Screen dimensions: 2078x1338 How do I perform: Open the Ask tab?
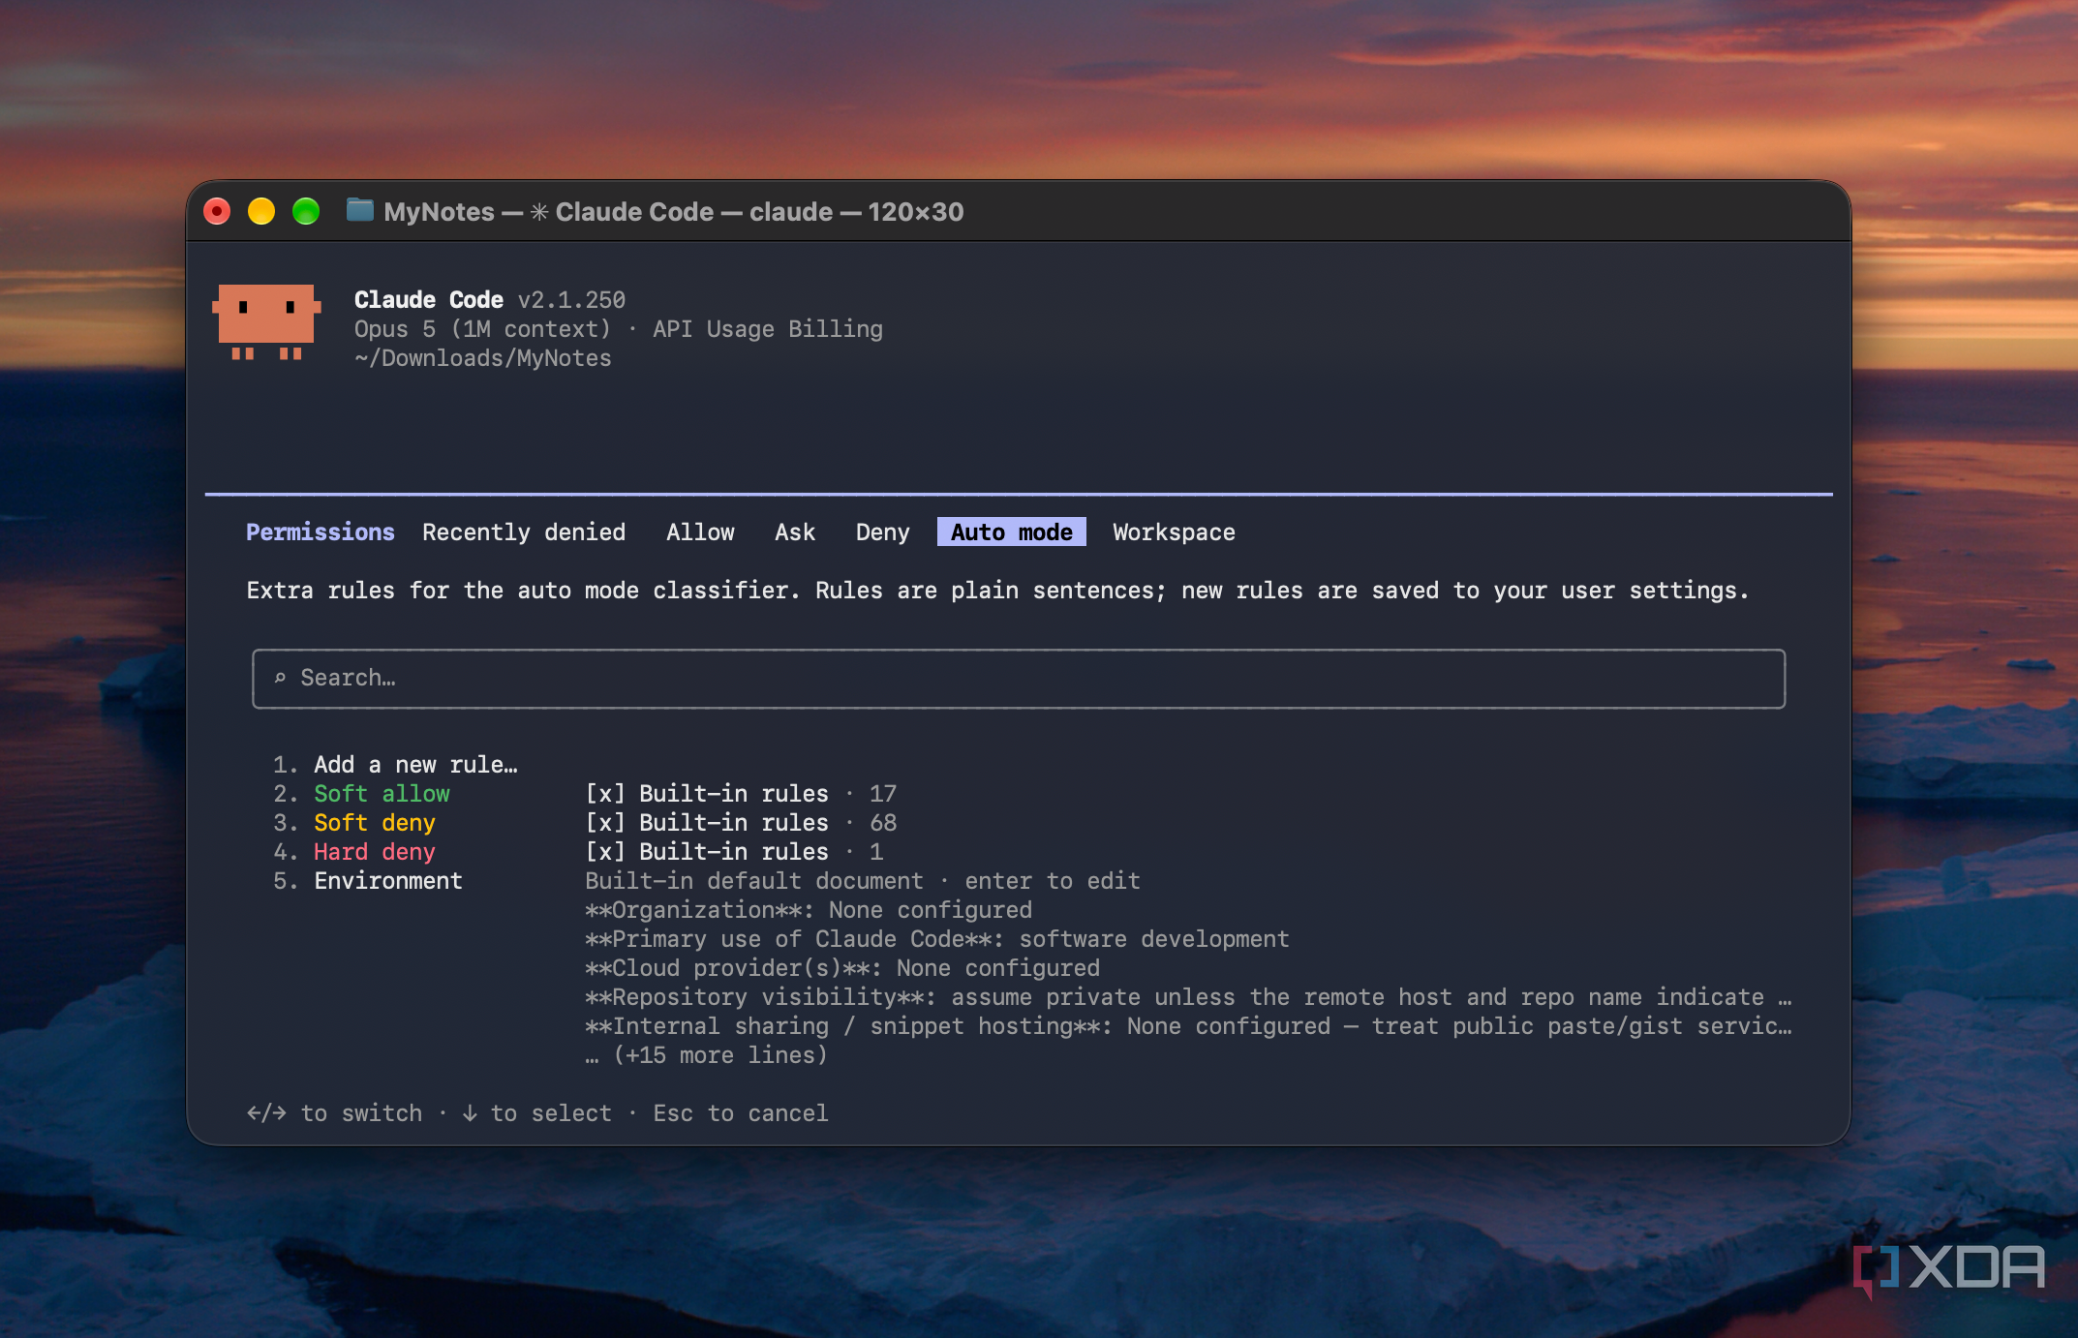(795, 532)
